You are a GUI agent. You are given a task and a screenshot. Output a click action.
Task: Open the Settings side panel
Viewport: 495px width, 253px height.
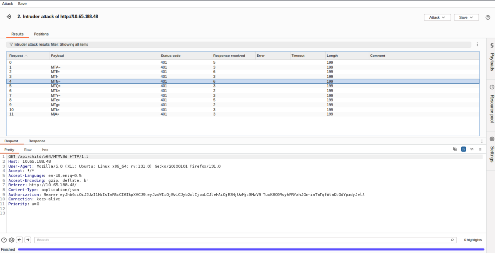click(492, 151)
